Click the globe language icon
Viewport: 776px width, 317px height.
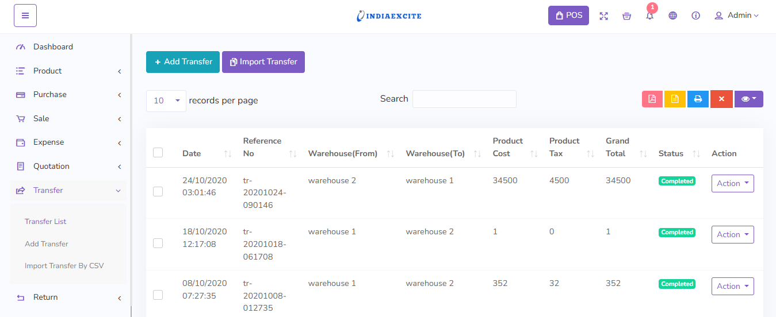(672, 16)
